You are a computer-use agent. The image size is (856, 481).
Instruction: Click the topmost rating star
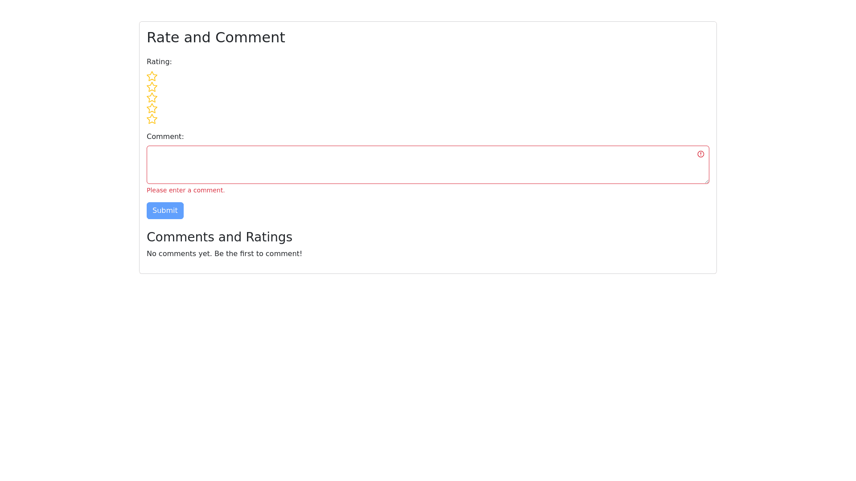click(152, 76)
